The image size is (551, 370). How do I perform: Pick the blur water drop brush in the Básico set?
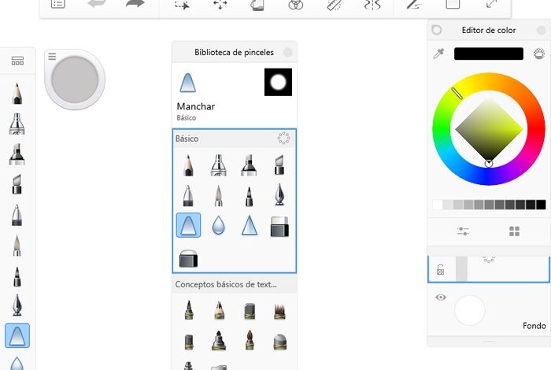[218, 225]
